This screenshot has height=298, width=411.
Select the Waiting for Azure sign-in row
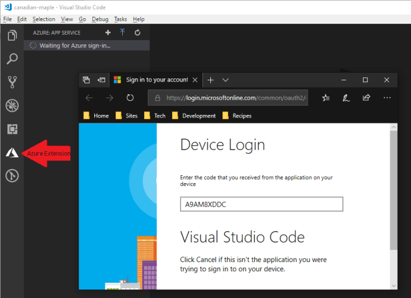87,46
